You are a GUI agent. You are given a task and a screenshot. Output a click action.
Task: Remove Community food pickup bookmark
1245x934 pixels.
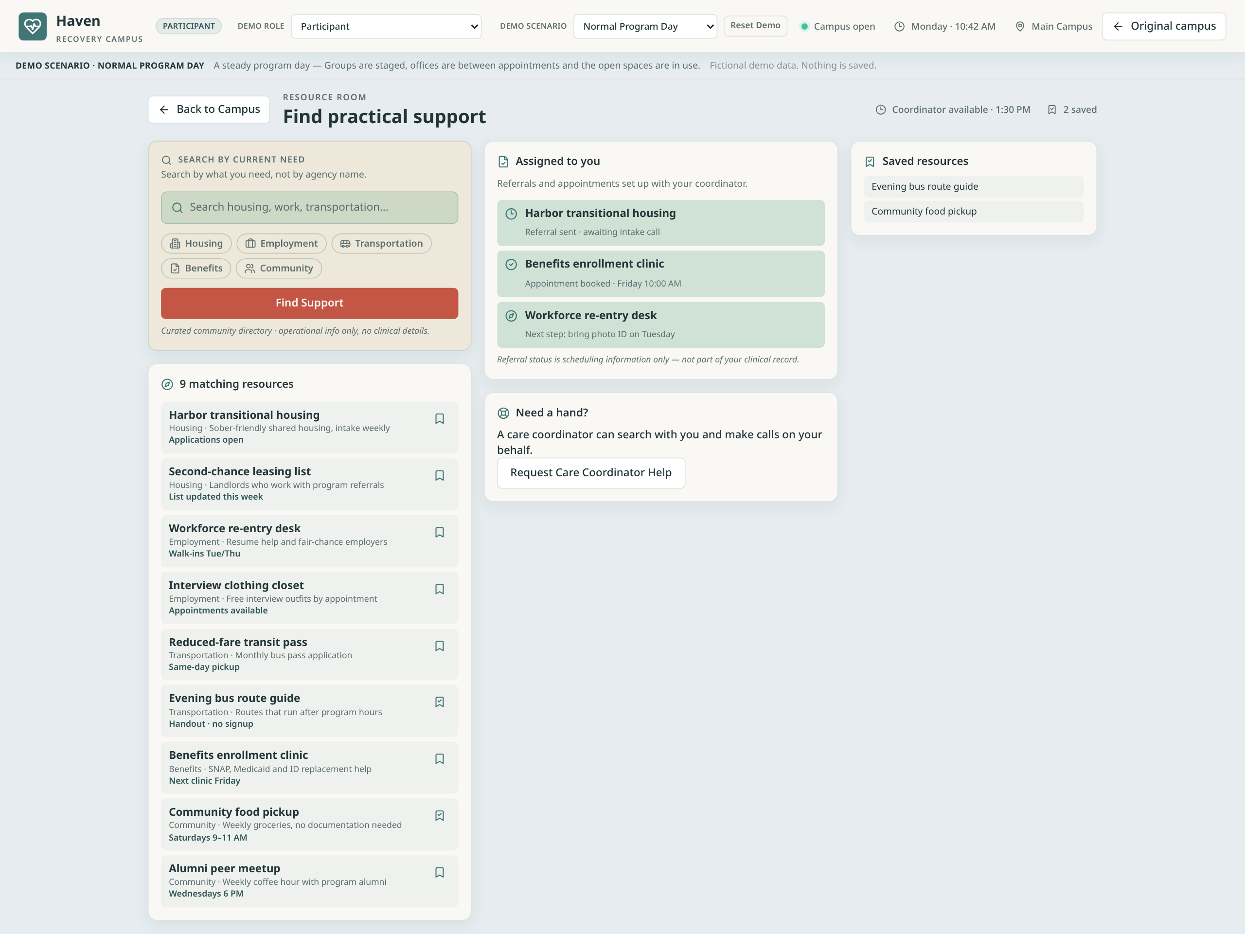pos(440,816)
